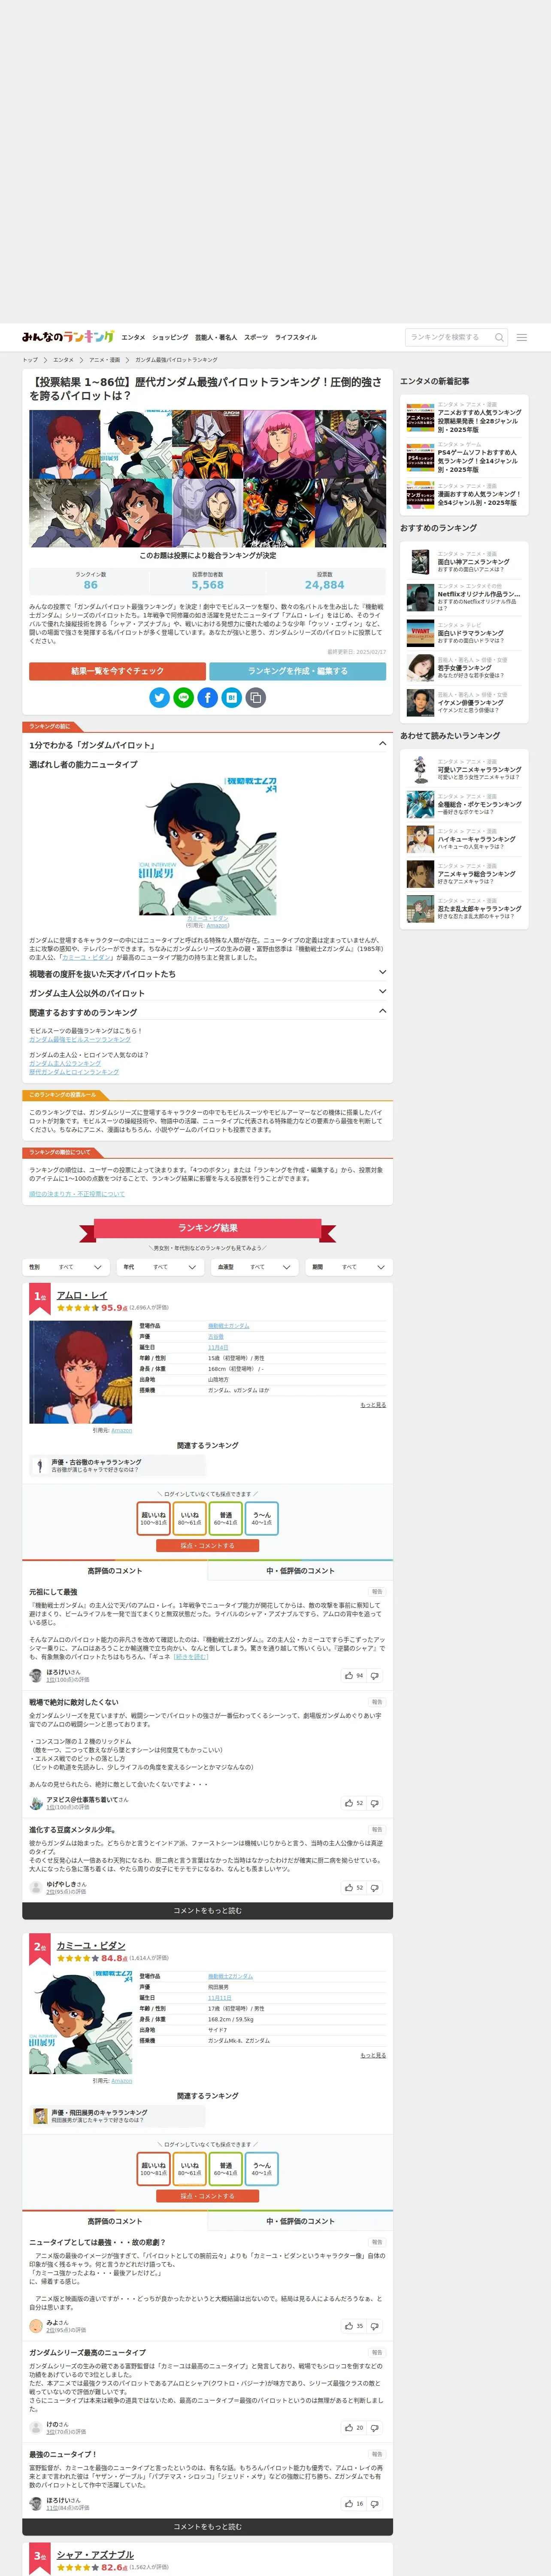This screenshot has width=551, height=2576.
Task: Open the 性別 filter dropdown
Action: coord(66,1267)
